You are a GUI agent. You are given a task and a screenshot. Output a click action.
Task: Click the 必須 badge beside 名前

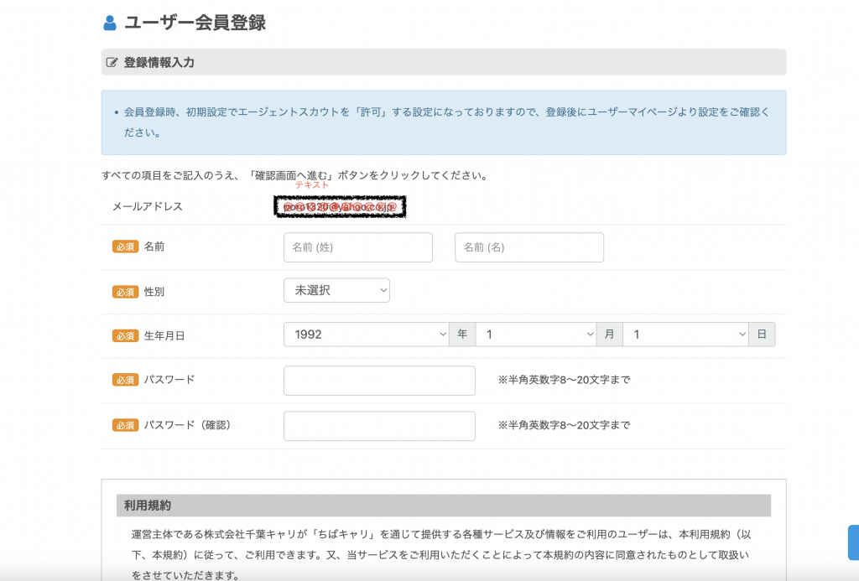coord(126,247)
